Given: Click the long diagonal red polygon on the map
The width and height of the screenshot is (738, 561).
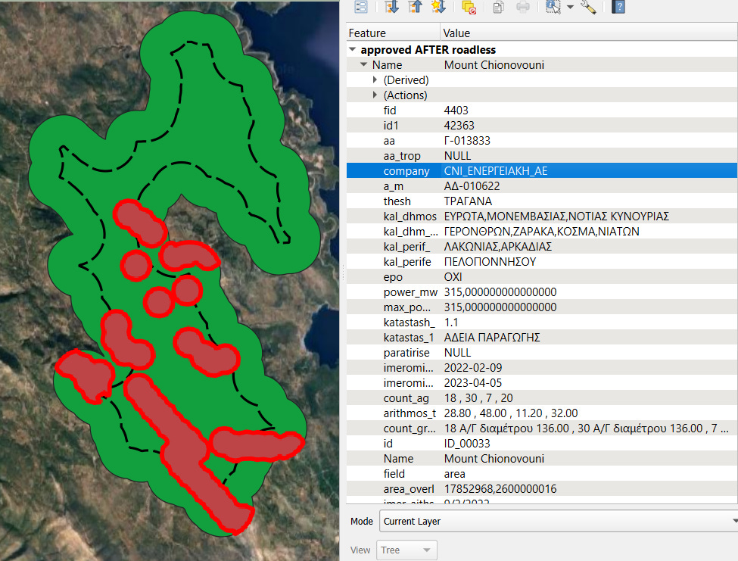Looking at the screenshot, I should (182, 448).
